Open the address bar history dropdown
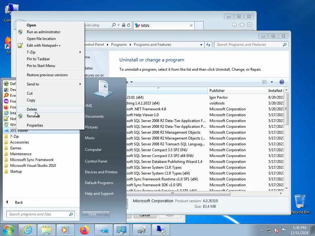315x236 pixels. click(x=201, y=45)
